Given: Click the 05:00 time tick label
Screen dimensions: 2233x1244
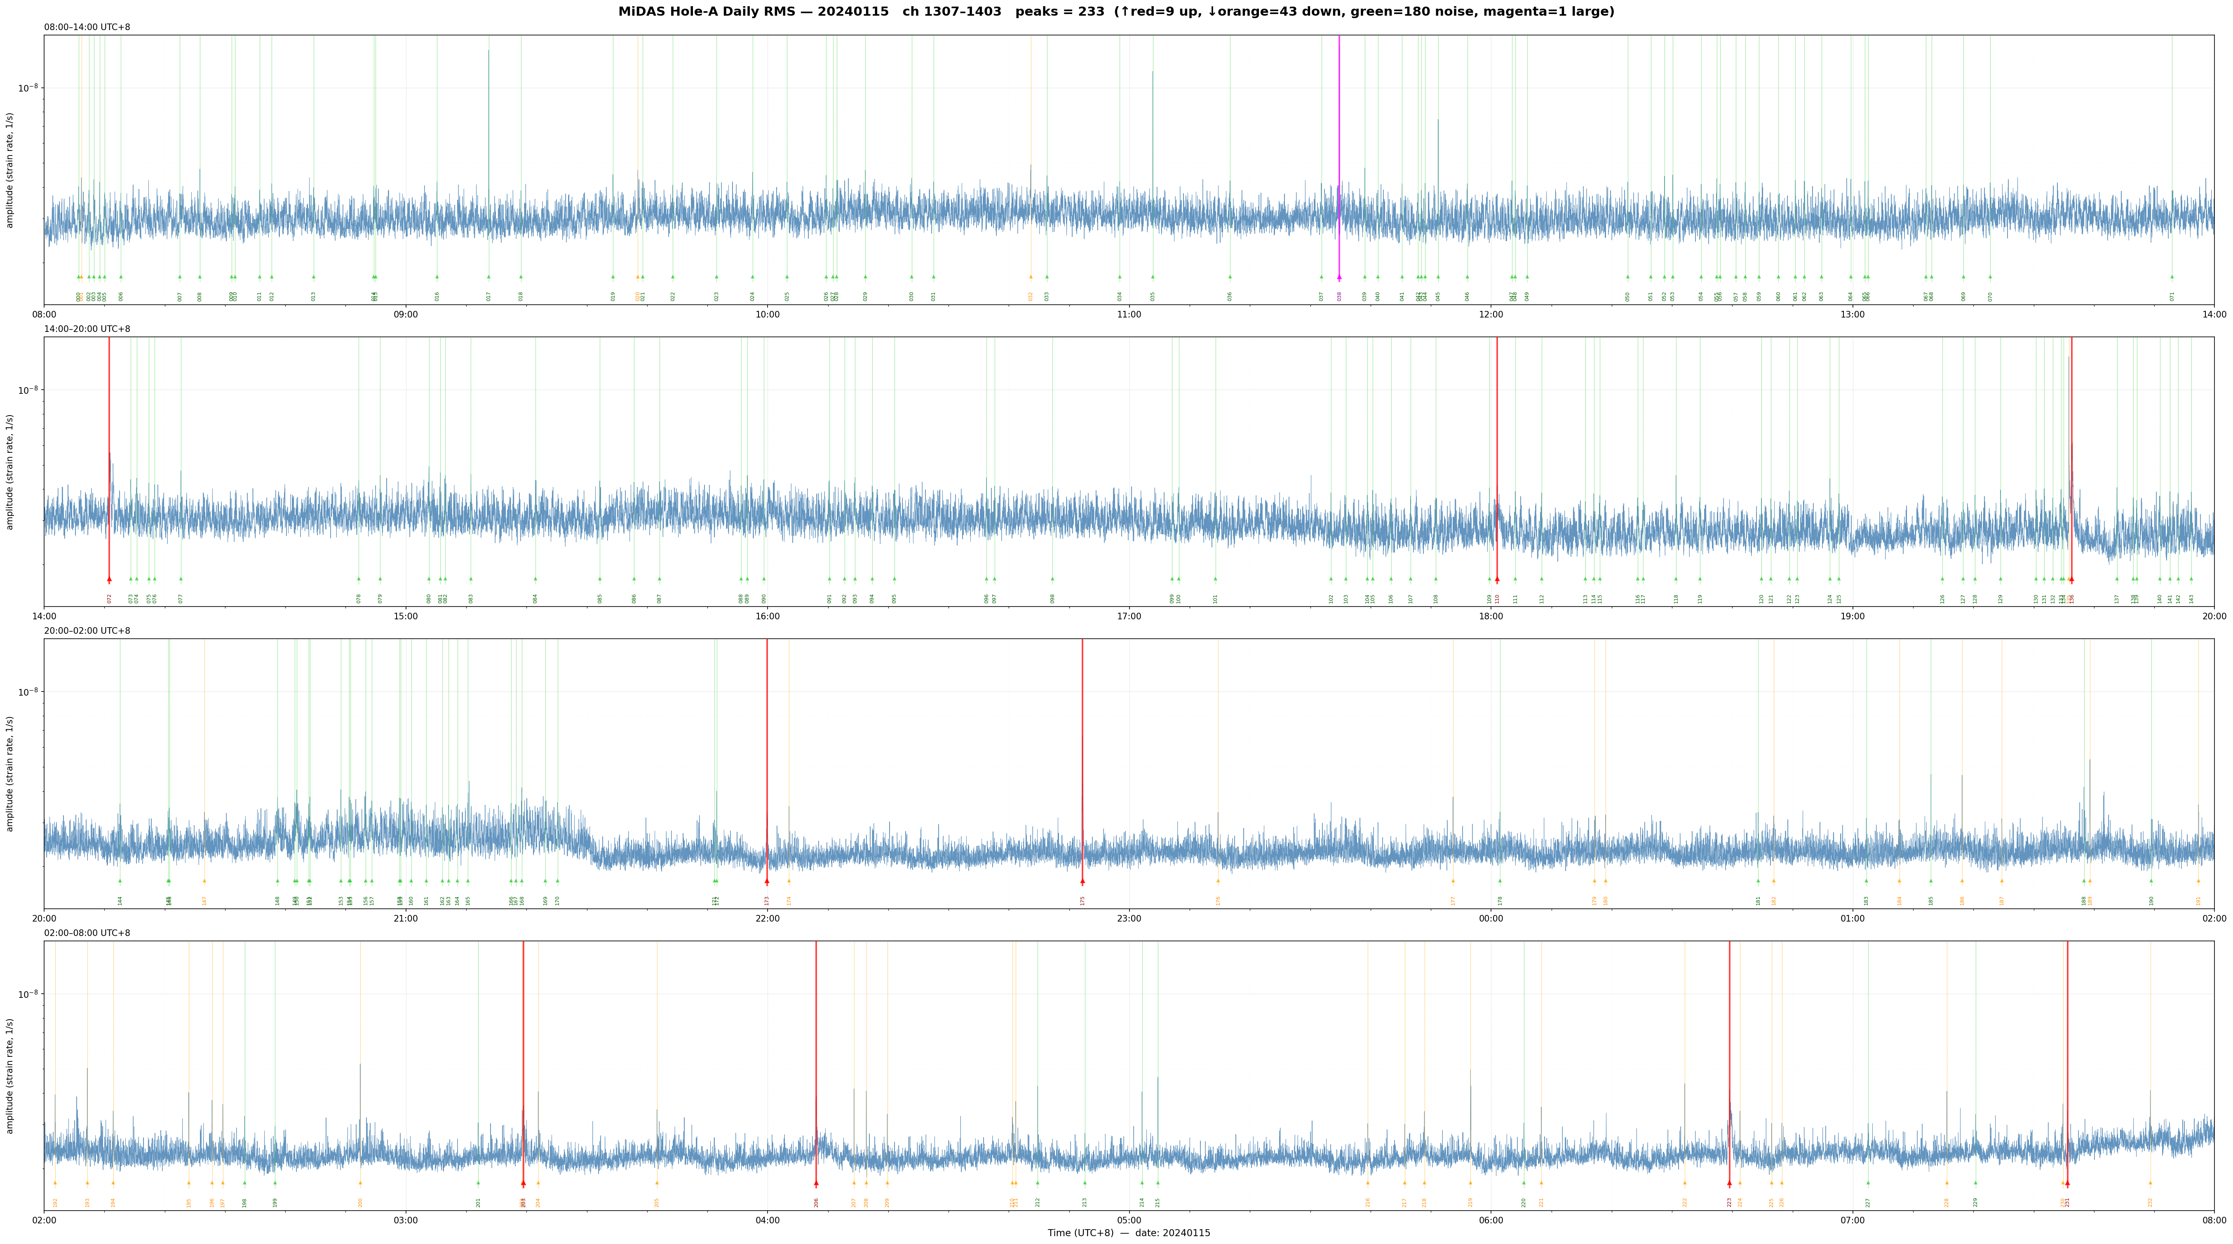Looking at the screenshot, I should (x=1129, y=1220).
